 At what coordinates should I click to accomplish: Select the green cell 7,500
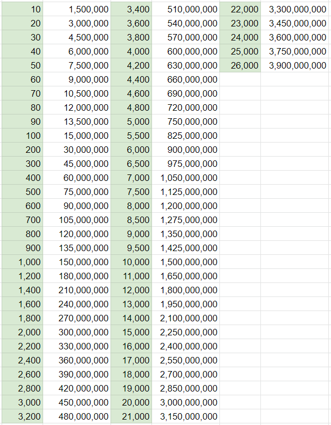[x=131, y=192]
